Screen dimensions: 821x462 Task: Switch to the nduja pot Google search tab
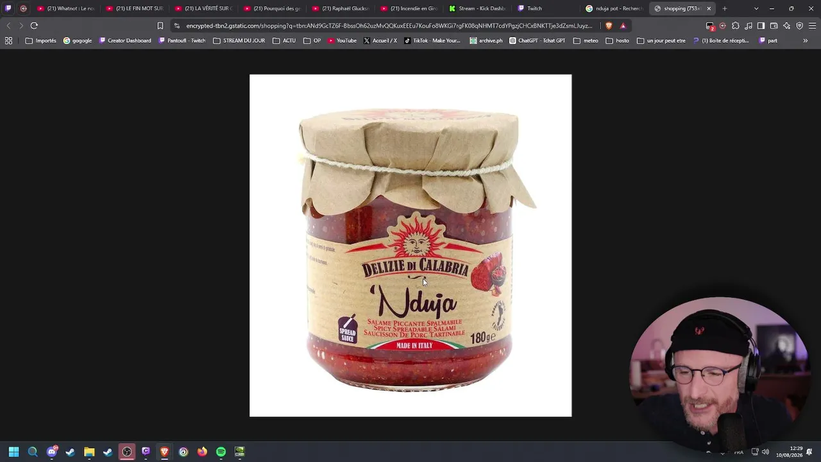614,8
